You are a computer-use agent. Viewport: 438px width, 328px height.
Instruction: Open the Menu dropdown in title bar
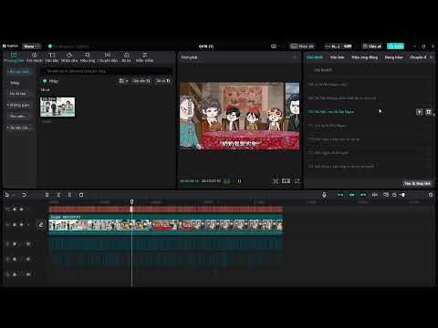click(32, 46)
